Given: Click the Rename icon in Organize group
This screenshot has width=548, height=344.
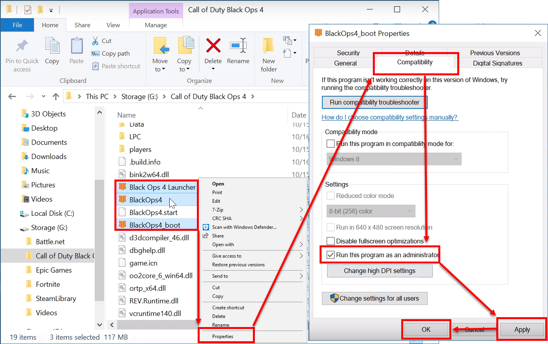Looking at the screenshot, I should pos(238,46).
